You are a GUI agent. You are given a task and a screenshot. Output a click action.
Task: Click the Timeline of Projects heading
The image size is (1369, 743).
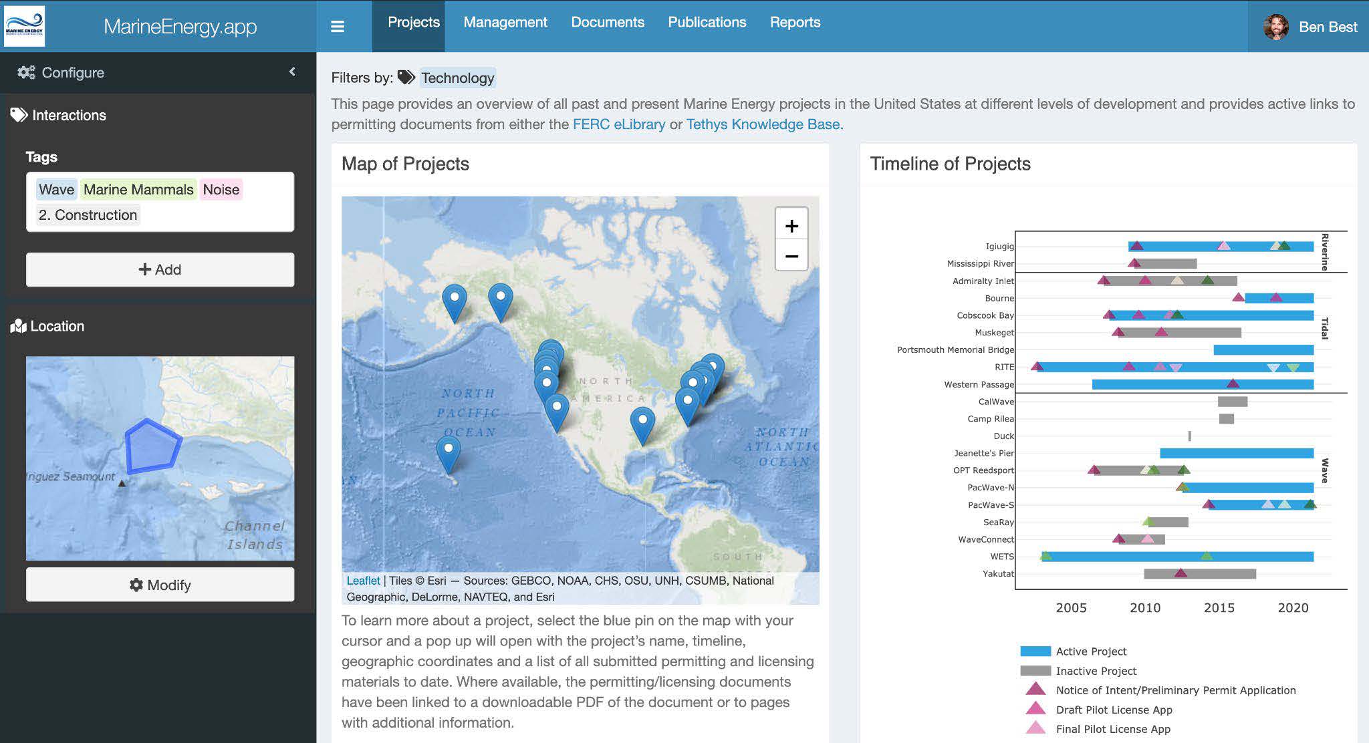click(950, 164)
